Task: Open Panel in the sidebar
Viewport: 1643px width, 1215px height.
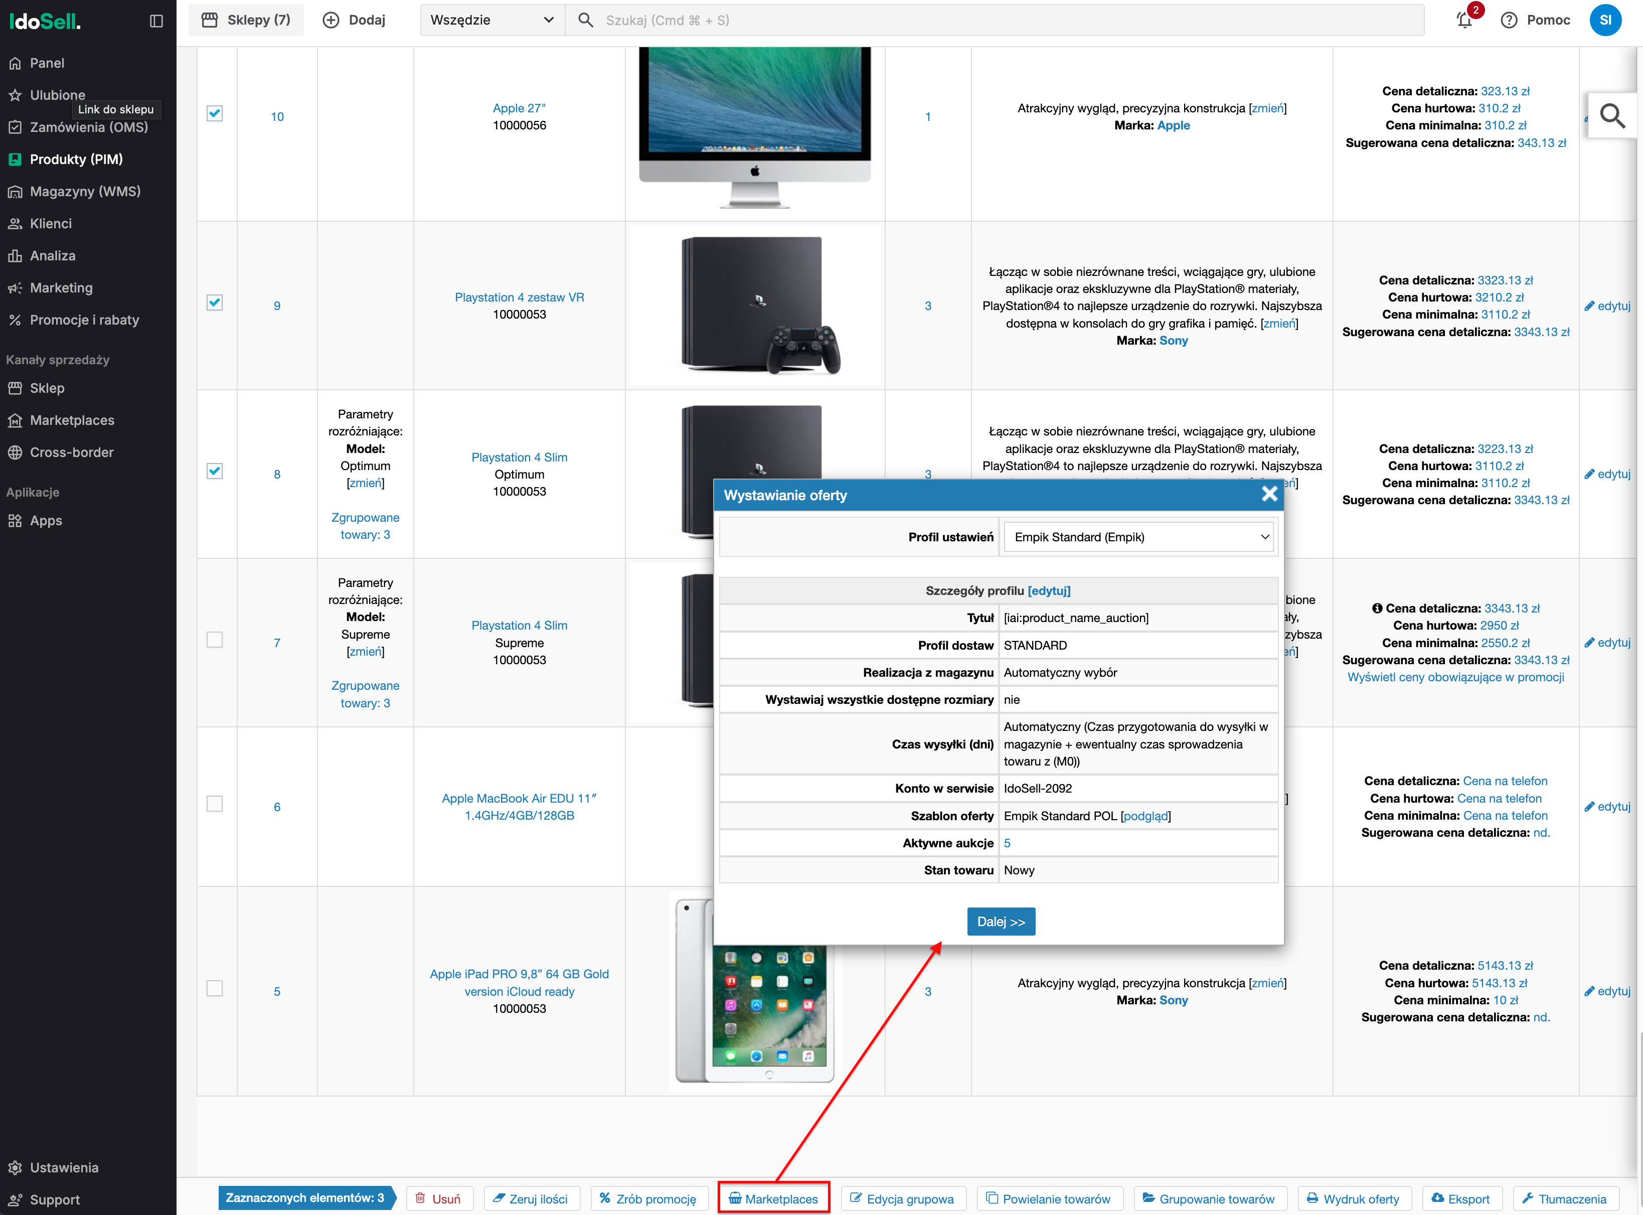Action: [47, 63]
